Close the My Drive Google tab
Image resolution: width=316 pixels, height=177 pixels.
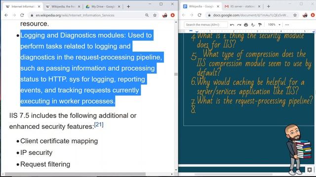pyautogui.click(x=119, y=6)
